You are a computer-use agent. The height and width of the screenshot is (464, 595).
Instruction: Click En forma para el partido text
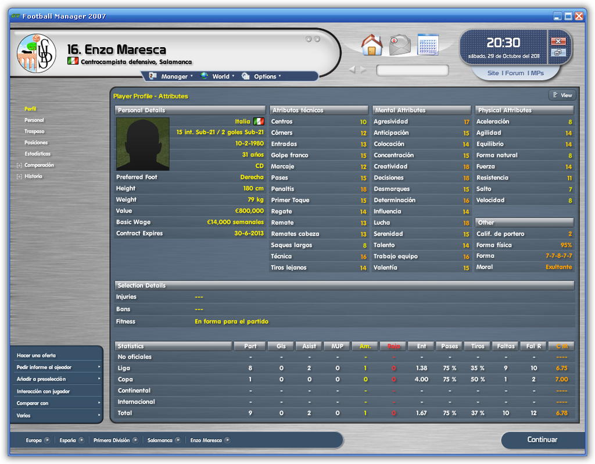(231, 321)
